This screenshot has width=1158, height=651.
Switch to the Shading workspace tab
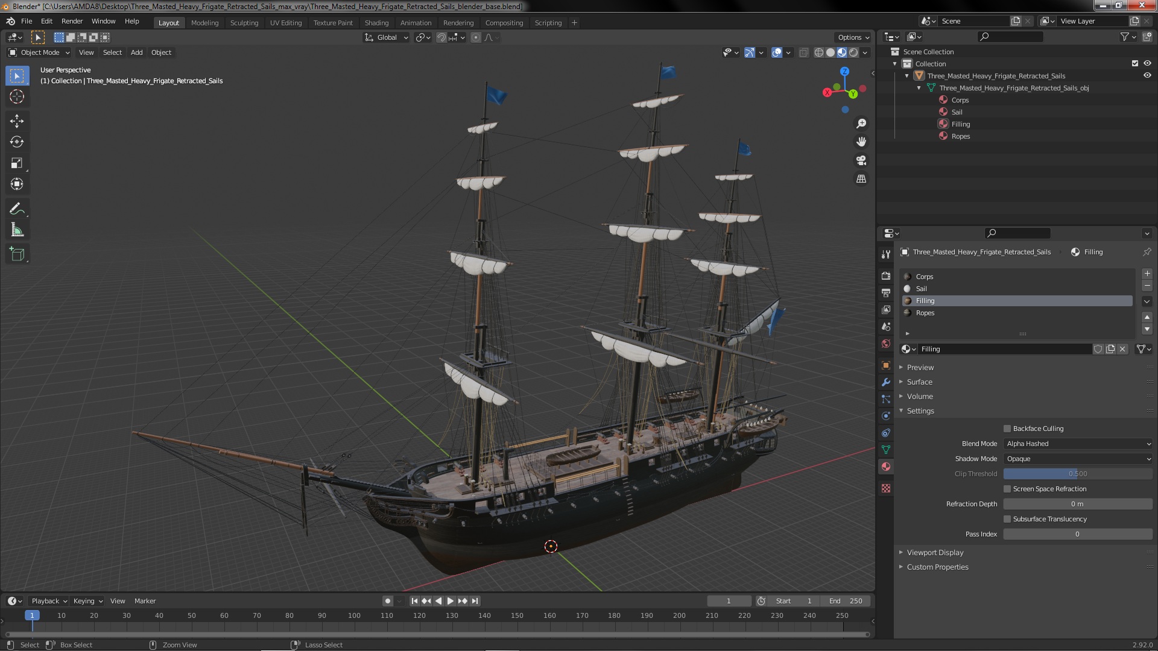coord(376,23)
